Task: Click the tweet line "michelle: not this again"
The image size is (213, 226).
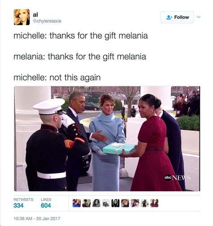Action: pos(57,77)
